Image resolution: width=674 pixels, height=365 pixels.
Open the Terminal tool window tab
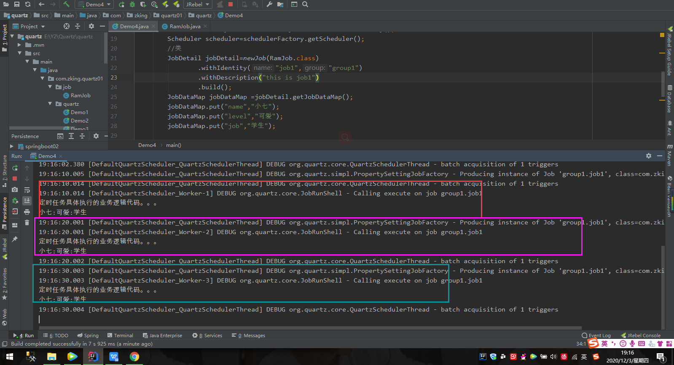pos(120,336)
